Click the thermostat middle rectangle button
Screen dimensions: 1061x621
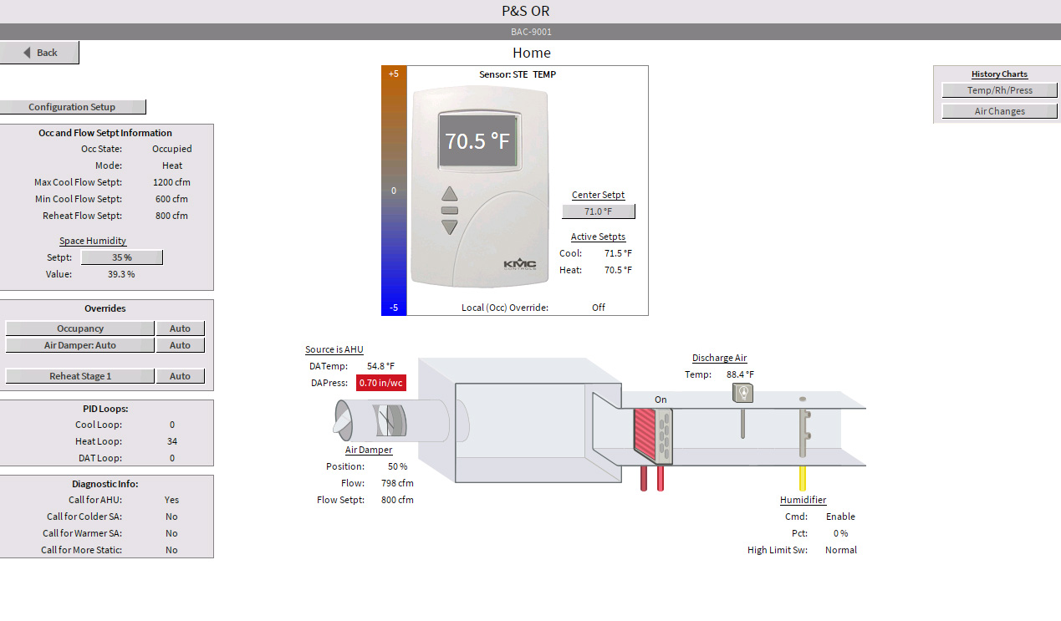pos(450,211)
